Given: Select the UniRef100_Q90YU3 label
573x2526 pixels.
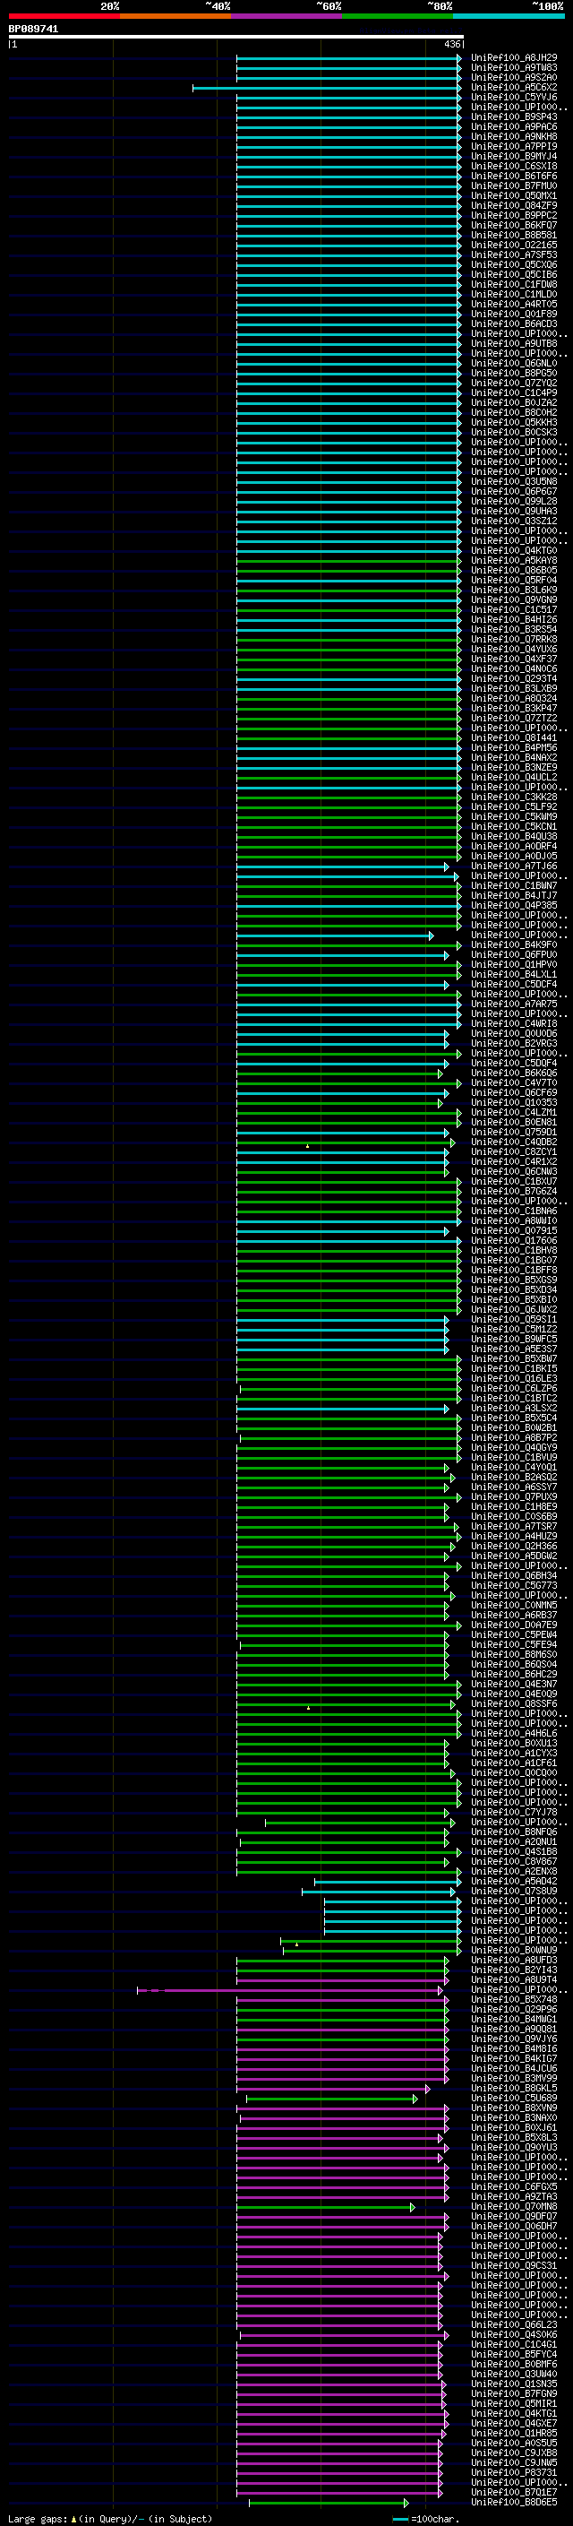Looking at the screenshot, I should click(514, 2146).
